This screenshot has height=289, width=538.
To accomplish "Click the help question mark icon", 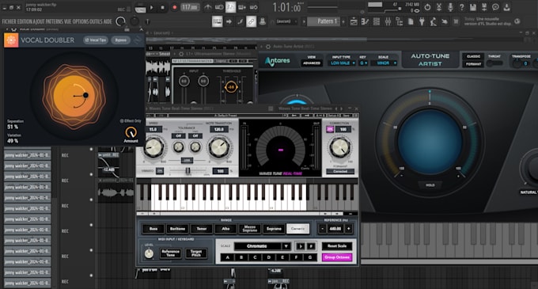I will (462, 7).
